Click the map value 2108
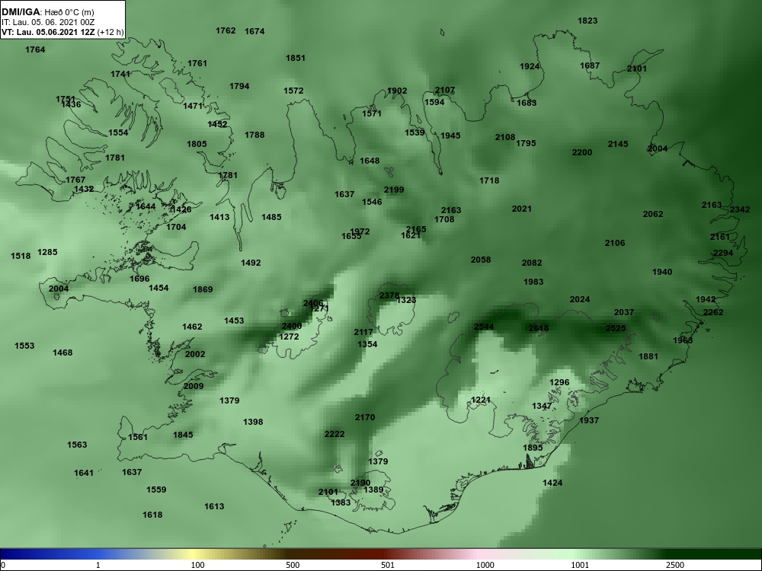 coord(505,137)
